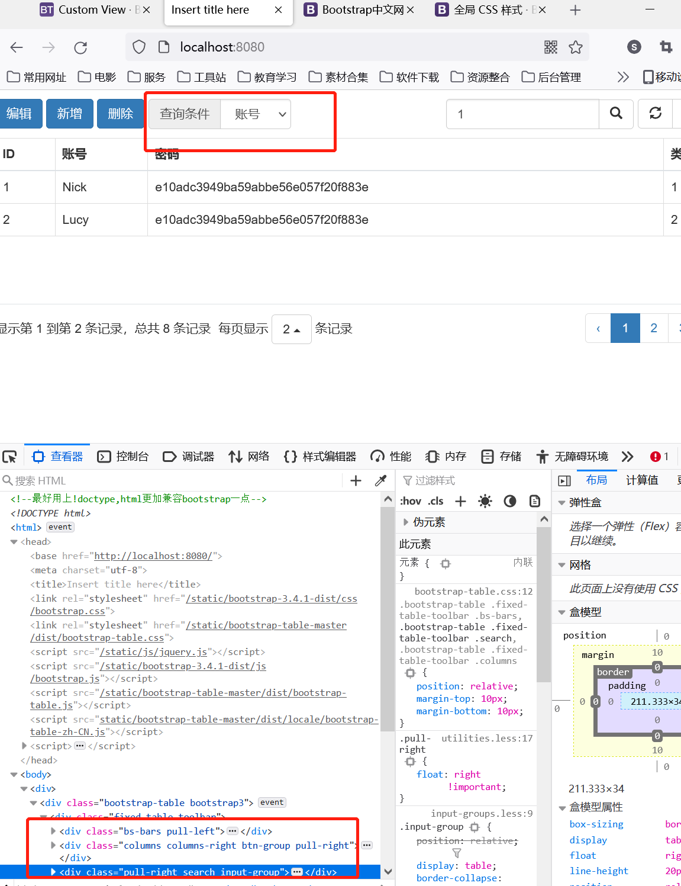Go to the previous page arrow
This screenshot has height=886, width=681.
pos(598,328)
